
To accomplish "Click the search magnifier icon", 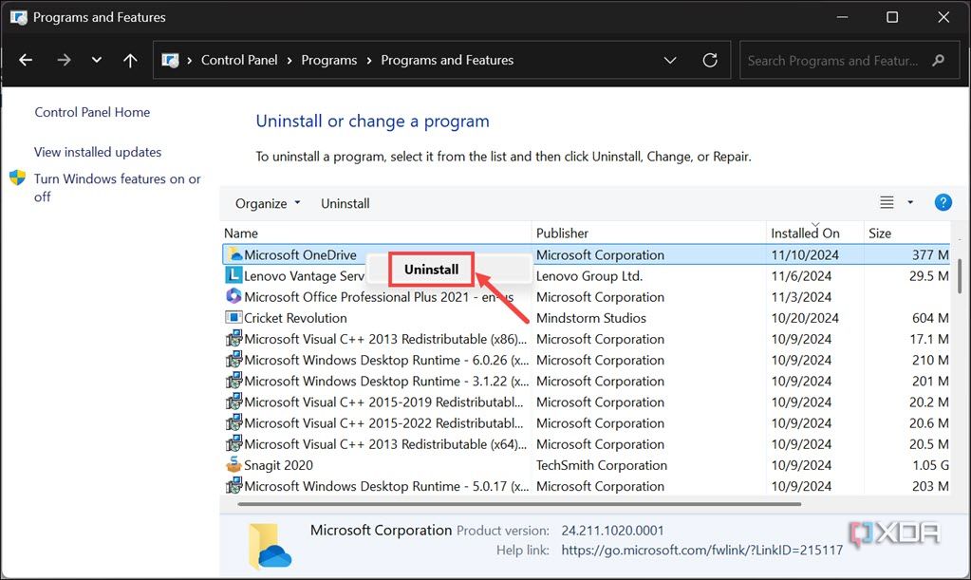I will coord(939,60).
